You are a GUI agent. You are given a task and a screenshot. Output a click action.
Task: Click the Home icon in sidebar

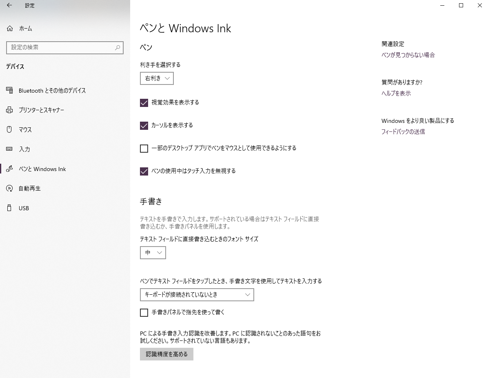[x=10, y=29]
